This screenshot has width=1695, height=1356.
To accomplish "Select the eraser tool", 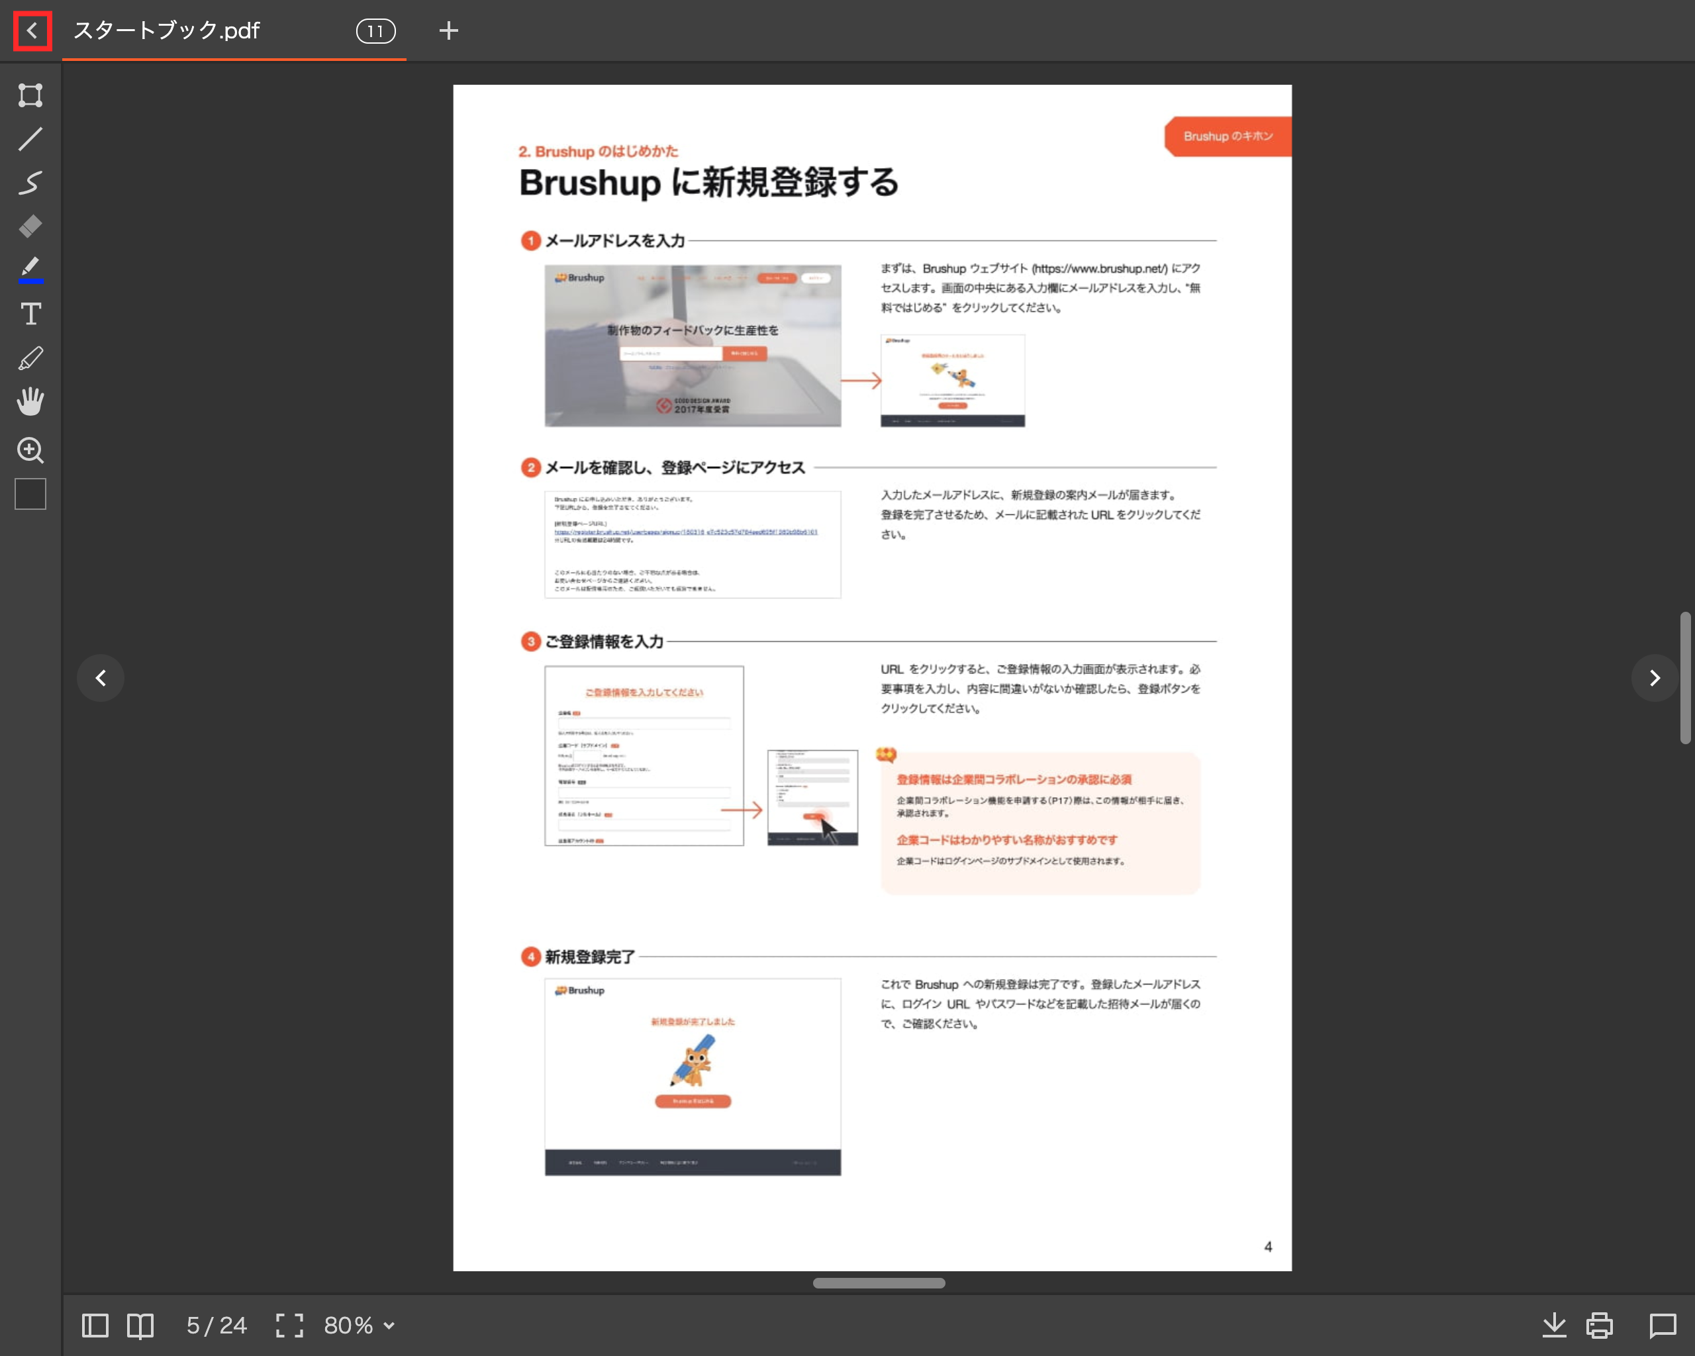I will [30, 226].
